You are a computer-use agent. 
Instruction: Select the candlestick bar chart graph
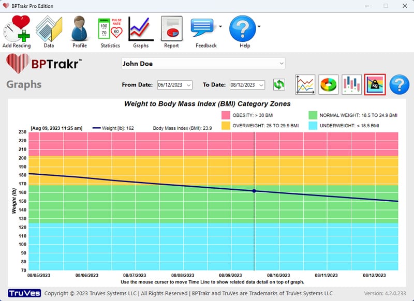[351, 85]
